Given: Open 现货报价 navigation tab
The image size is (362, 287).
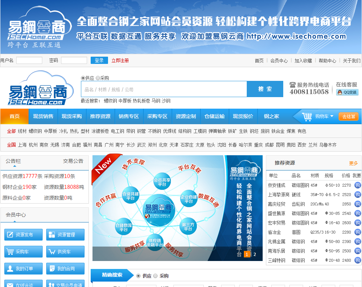Looking at the screenshot, I should click(x=243, y=116).
